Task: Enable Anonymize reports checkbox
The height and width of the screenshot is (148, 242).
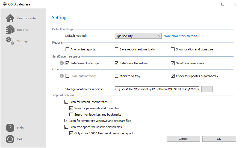Action: [67, 49]
